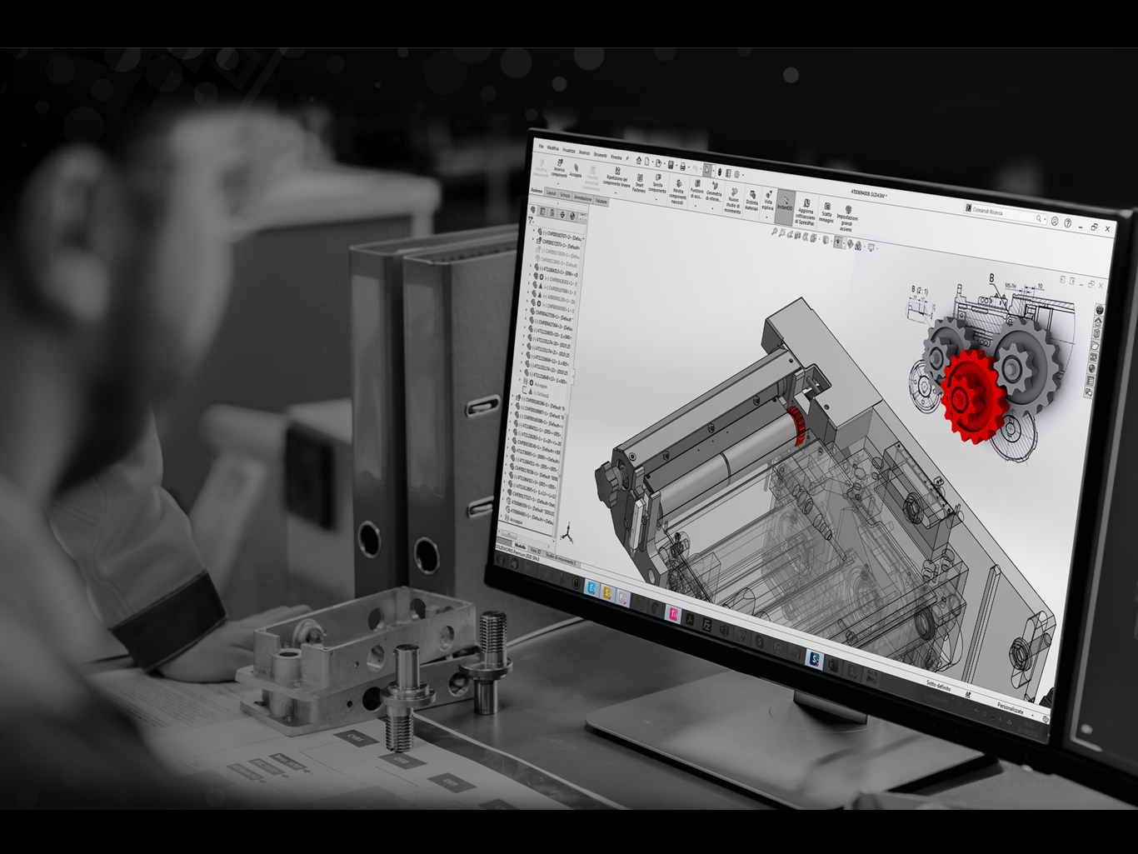This screenshot has height=854, width=1138.
Task: Switch to the Annotazione ribbon tab
Action: [583, 198]
